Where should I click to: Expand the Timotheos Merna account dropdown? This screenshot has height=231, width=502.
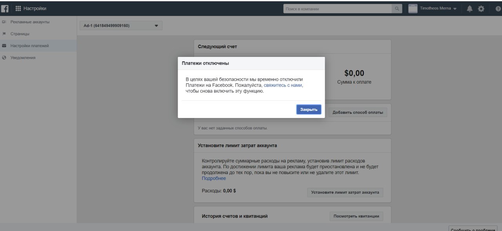455,9
